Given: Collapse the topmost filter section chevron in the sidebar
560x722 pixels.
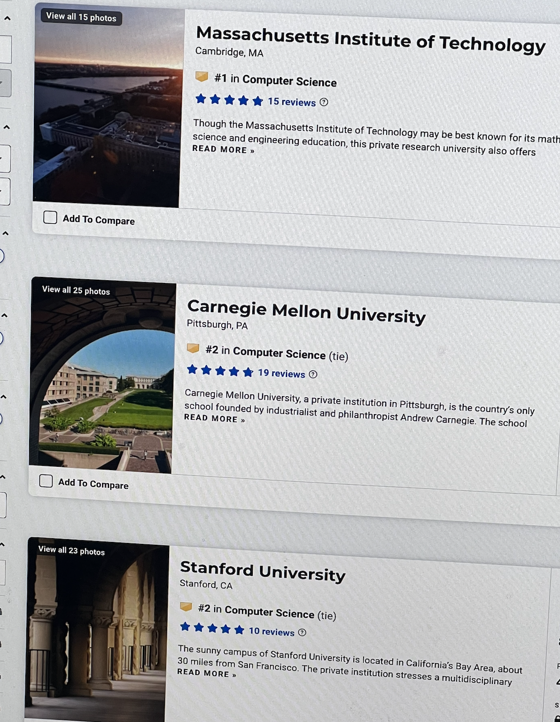Looking at the screenshot, I should click(7, 18).
